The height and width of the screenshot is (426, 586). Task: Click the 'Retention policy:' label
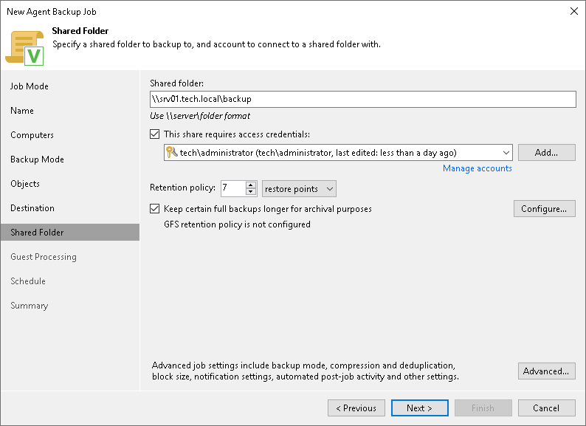[183, 188]
